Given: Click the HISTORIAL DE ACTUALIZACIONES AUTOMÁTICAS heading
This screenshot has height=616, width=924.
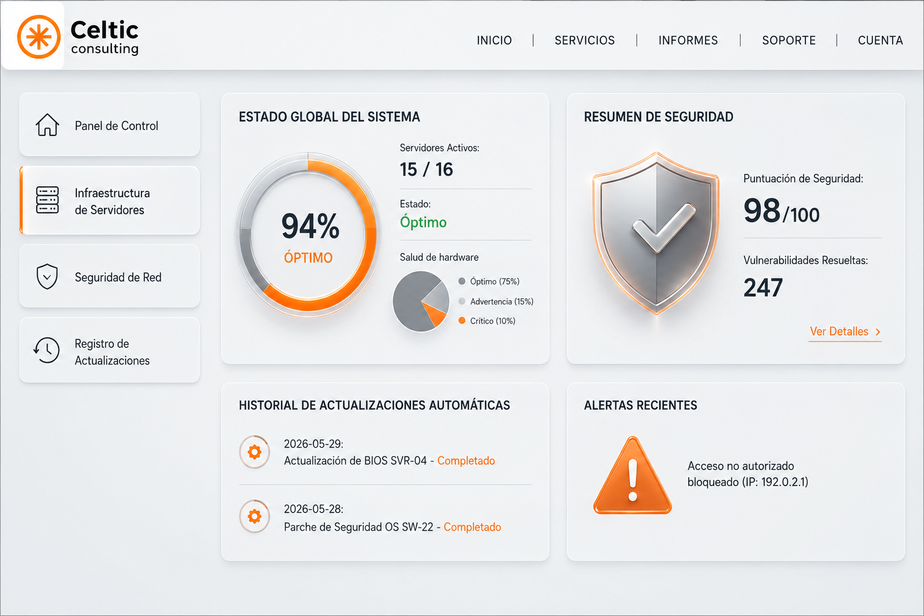Looking at the screenshot, I should (x=374, y=405).
